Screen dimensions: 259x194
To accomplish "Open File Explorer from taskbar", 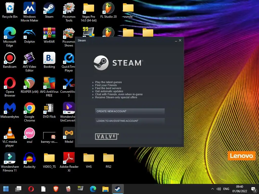I will tap(105, 189).
